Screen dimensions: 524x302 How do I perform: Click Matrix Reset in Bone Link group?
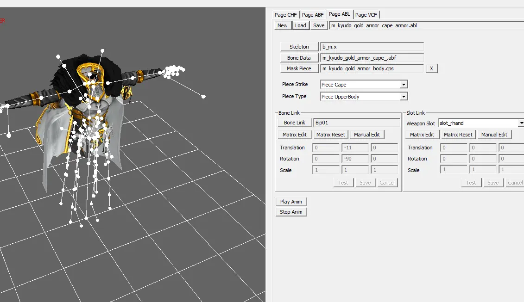point(330,135)
